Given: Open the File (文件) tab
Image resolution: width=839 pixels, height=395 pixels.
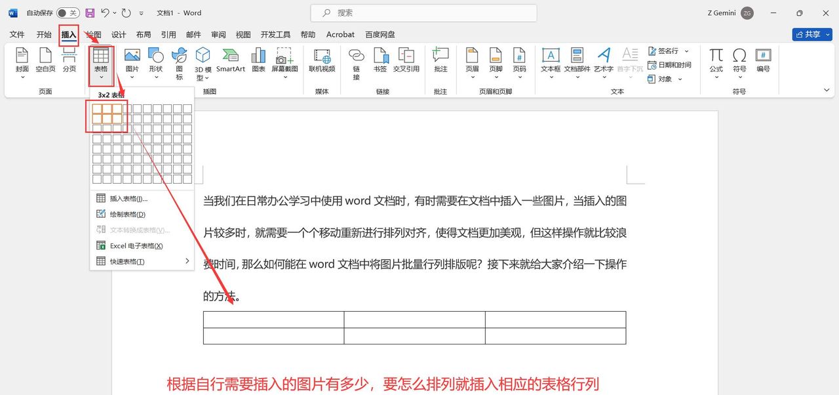Looking at the screenshot, I should pyautogui.click(x=17, y=35).
